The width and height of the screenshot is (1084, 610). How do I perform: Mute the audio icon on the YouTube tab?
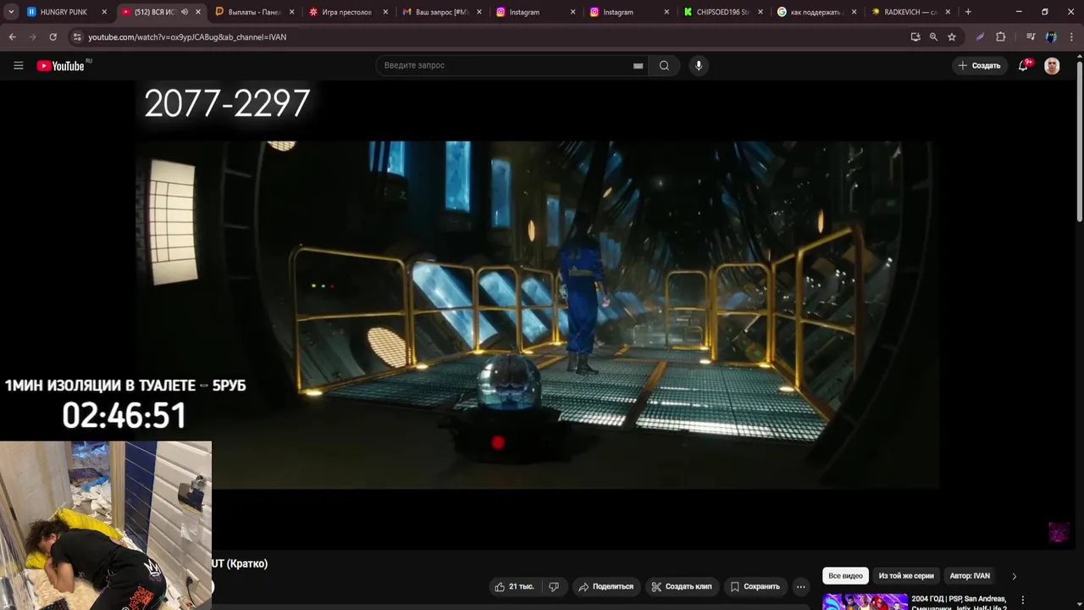[x=185, y=12]
